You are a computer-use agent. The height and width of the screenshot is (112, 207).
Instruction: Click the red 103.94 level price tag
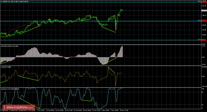click(204, 21)
